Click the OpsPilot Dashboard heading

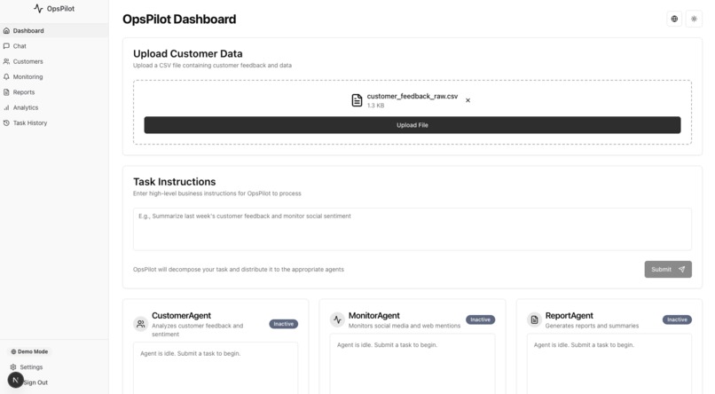click(x=179, y=20)
